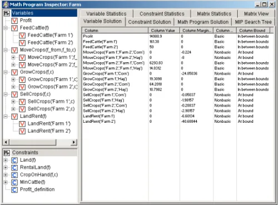Screen dimensions: 278x205
Task: Click the V icon beside GrowCrops(f,c)
Action: coord(14,72)
